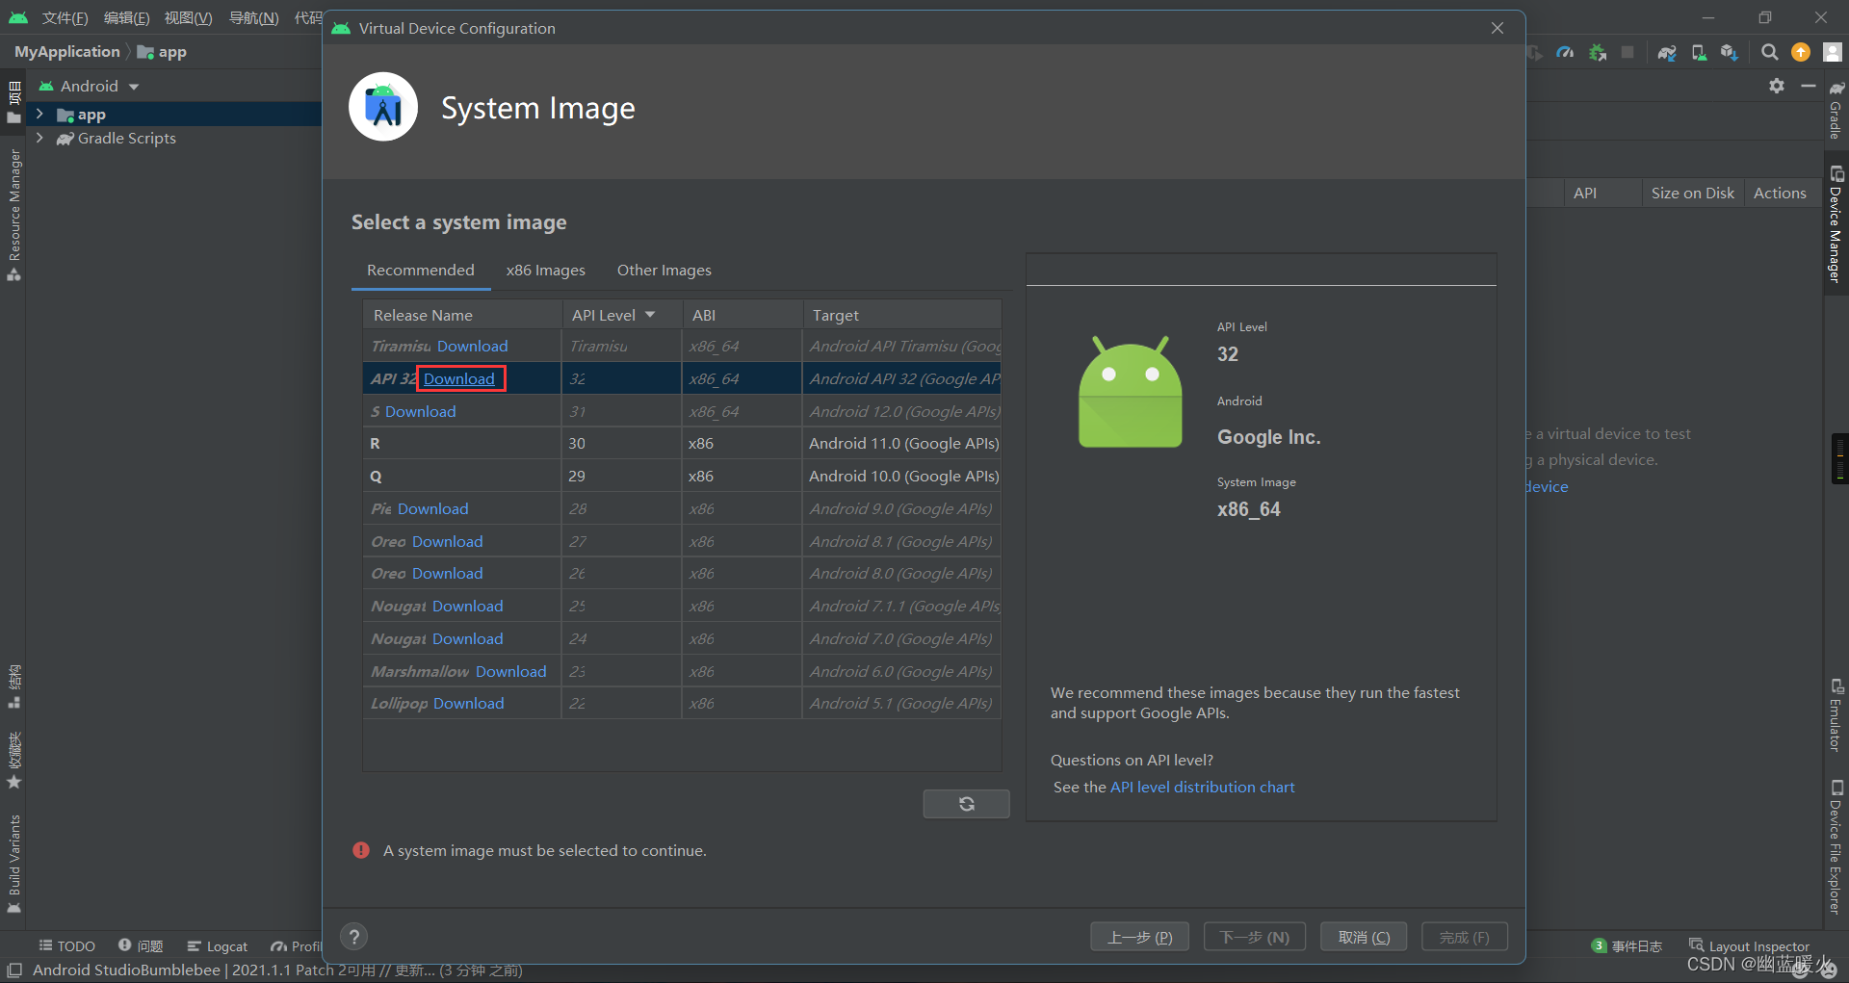Select the Q API 29 row
Viewport: 1849px width, 983px height.
point(682,477)
